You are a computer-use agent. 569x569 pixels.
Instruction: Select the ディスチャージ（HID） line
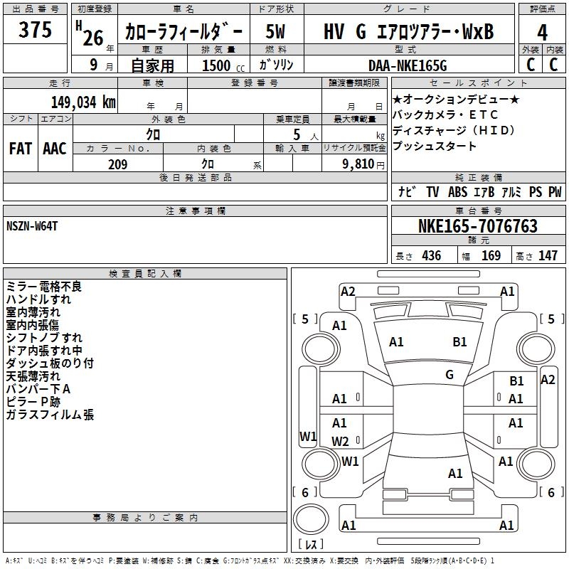tap(454, 130)
